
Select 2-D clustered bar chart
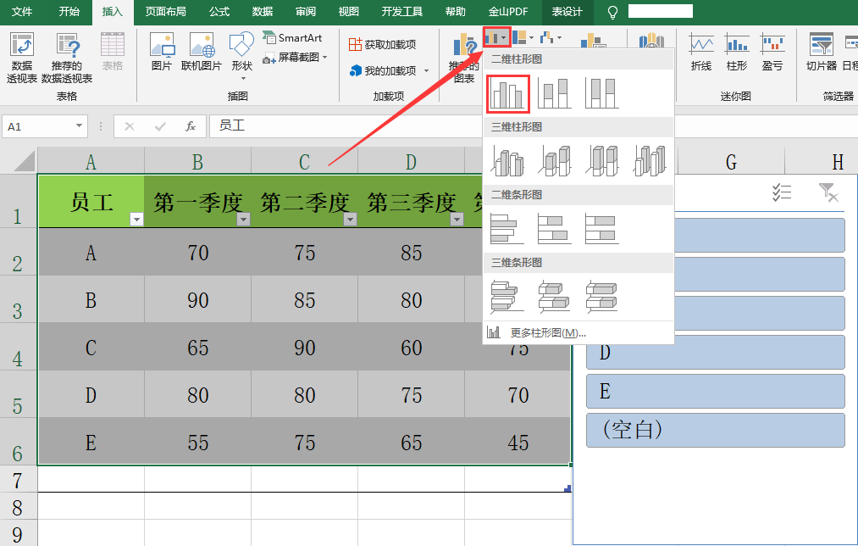507,229
